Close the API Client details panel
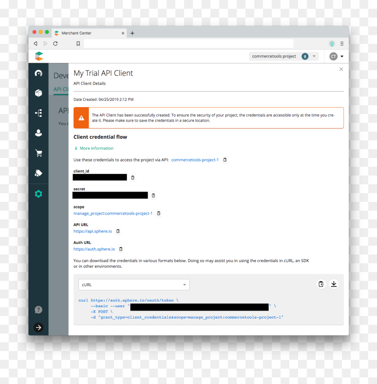Viewport: 377px width, 384px height. tap(341, 69)
